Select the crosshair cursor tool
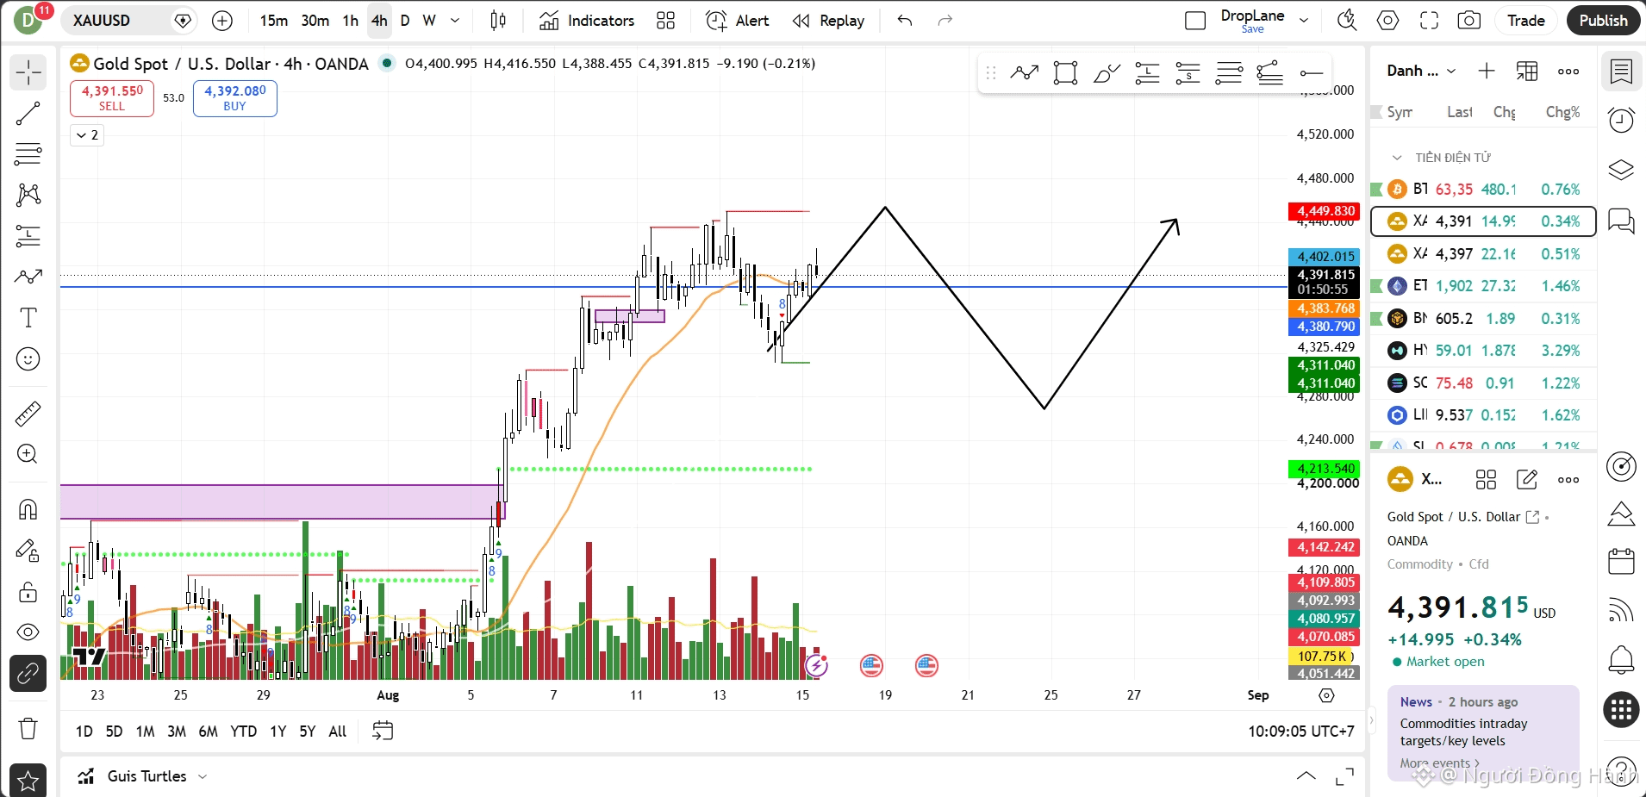This screenshot has height=797, width=1646. [x=28, y=72]
